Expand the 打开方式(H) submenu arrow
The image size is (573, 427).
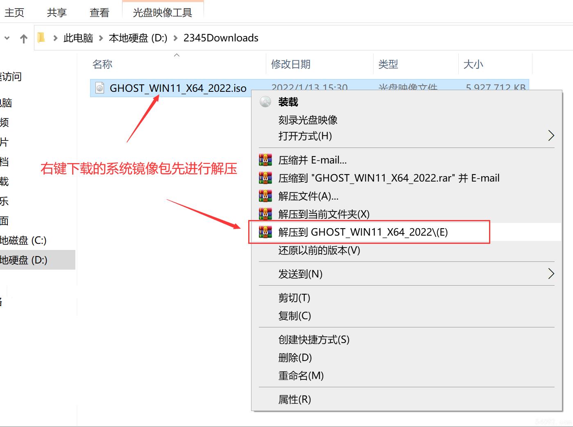(551, 136)
